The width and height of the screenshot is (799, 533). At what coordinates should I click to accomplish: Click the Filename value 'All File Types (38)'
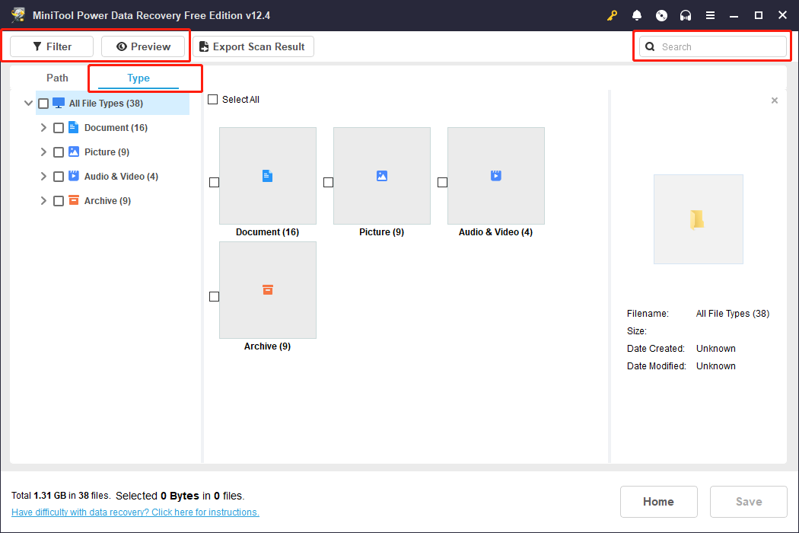(x=732, y=314)
